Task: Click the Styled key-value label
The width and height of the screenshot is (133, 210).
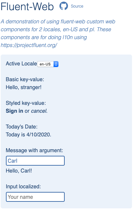Action: [26, 103]
